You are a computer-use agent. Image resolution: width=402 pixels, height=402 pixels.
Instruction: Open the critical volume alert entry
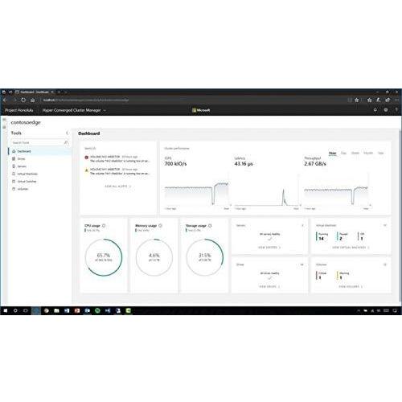[117, 159]
